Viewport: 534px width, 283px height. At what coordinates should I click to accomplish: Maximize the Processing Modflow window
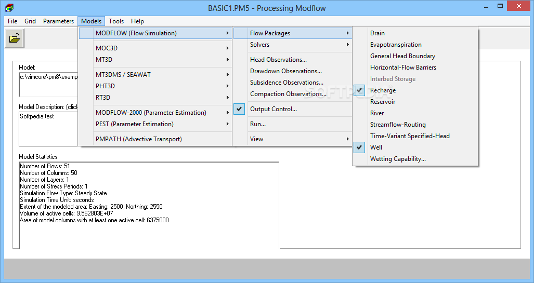500,6
